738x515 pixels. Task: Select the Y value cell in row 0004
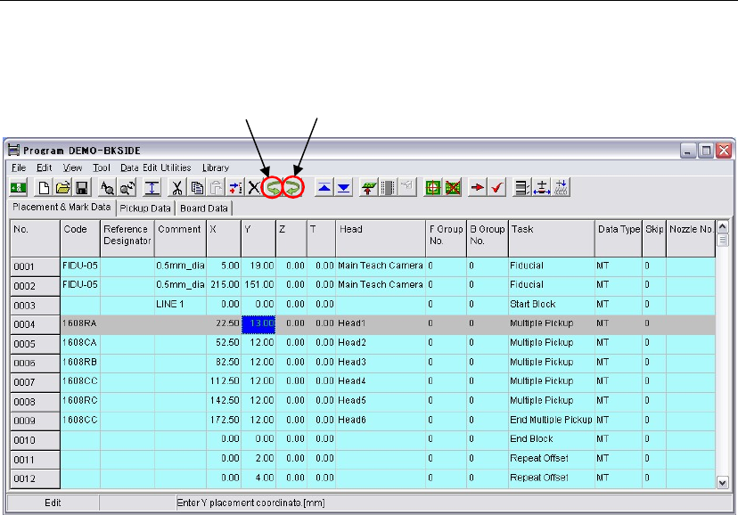[258, 323]
